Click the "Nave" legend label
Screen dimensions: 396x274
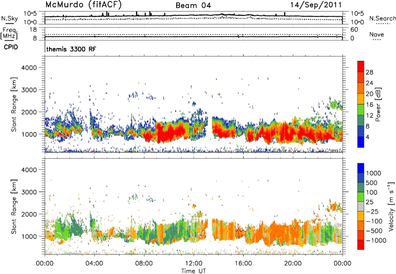click(x=377, y=35)
